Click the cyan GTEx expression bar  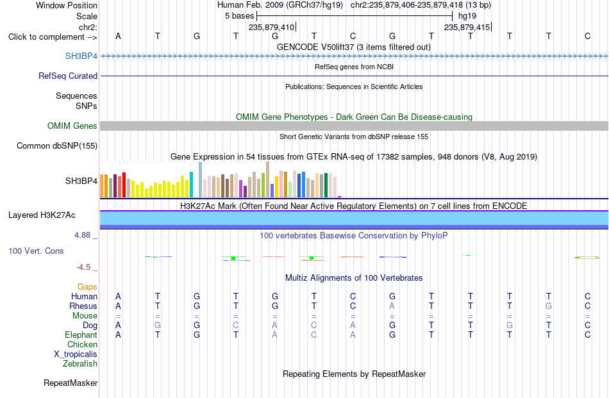point(191,185)
